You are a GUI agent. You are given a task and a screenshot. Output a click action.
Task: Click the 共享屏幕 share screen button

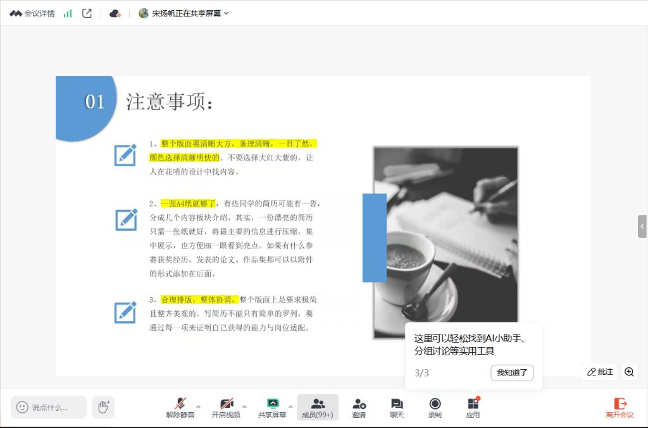pos(272,407)
